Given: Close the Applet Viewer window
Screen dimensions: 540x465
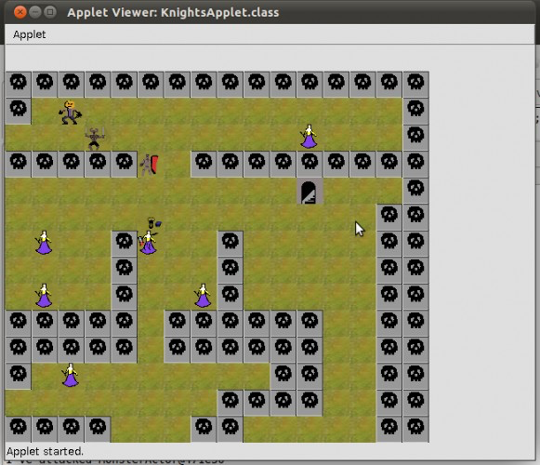Looking at the screenshot, I should [20, 12].
